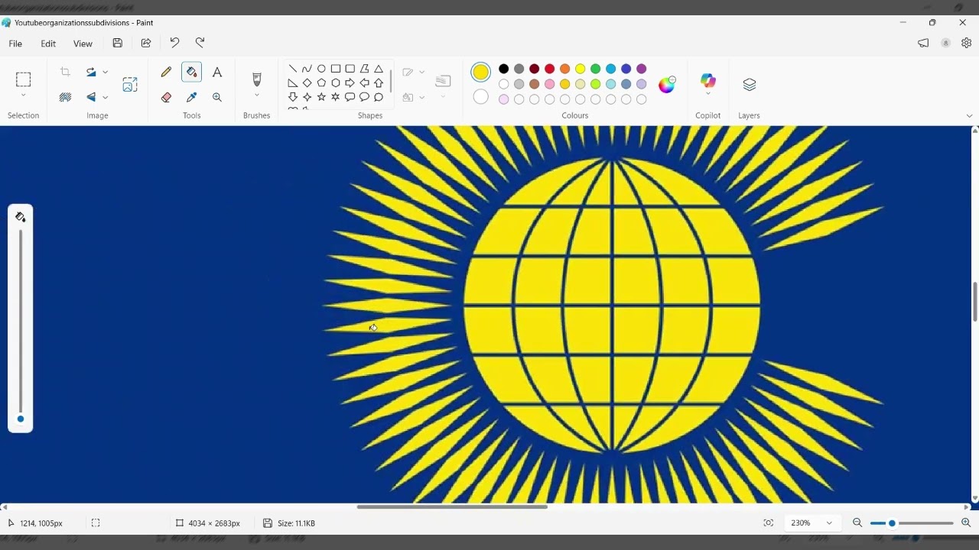This screenshot has width=979, height=550.
Task: Click the Brushes tool icon
Action: coord(257,79)
